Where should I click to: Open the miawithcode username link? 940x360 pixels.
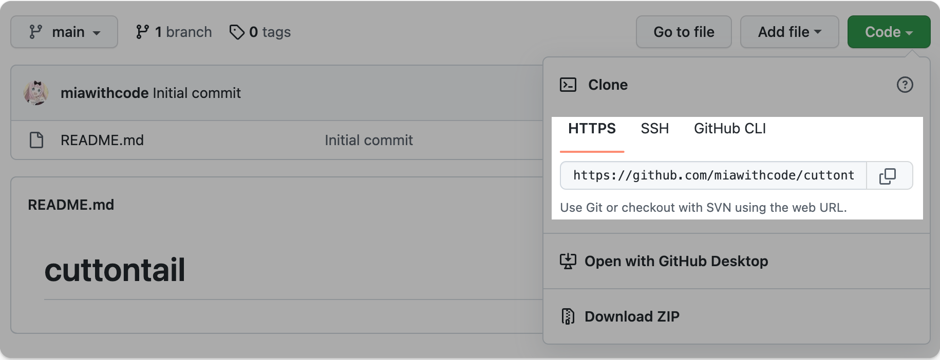pyautogui.click(x=104, y=93)
